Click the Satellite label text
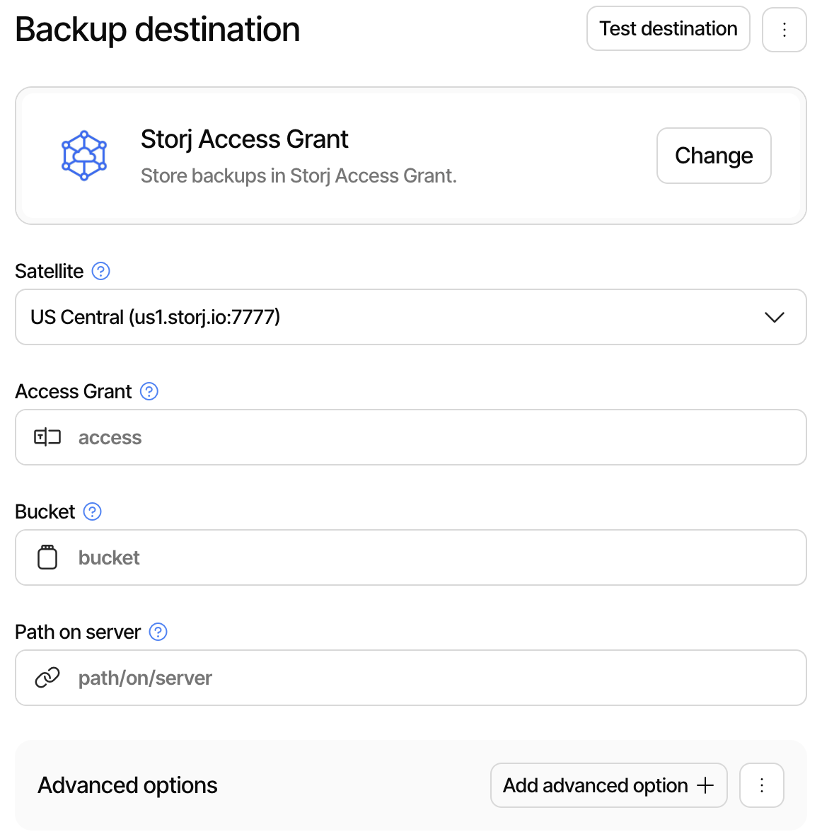Image resolution: width=822 pixels, height=839 pixels. point(50,271)
